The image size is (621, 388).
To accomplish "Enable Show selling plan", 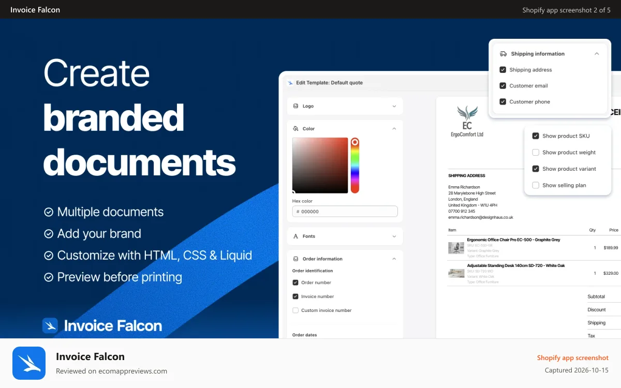I will point(536,185).
